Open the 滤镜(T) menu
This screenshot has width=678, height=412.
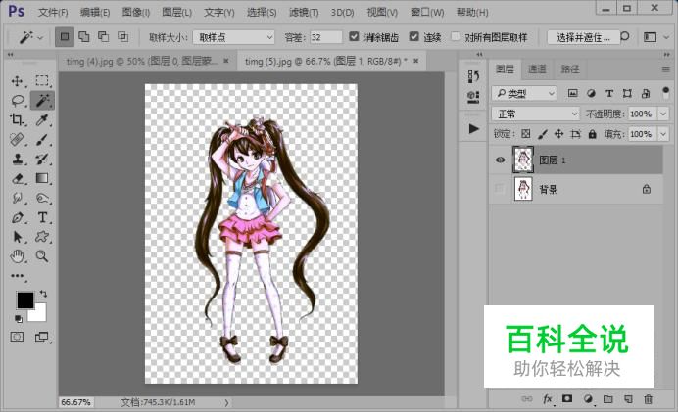click(304, 12)
